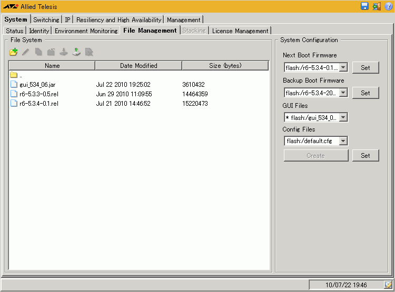Open the Management main tab
The height and width of the screenshot is (292, 395).
pyautogui.click(x=184, y=19)
